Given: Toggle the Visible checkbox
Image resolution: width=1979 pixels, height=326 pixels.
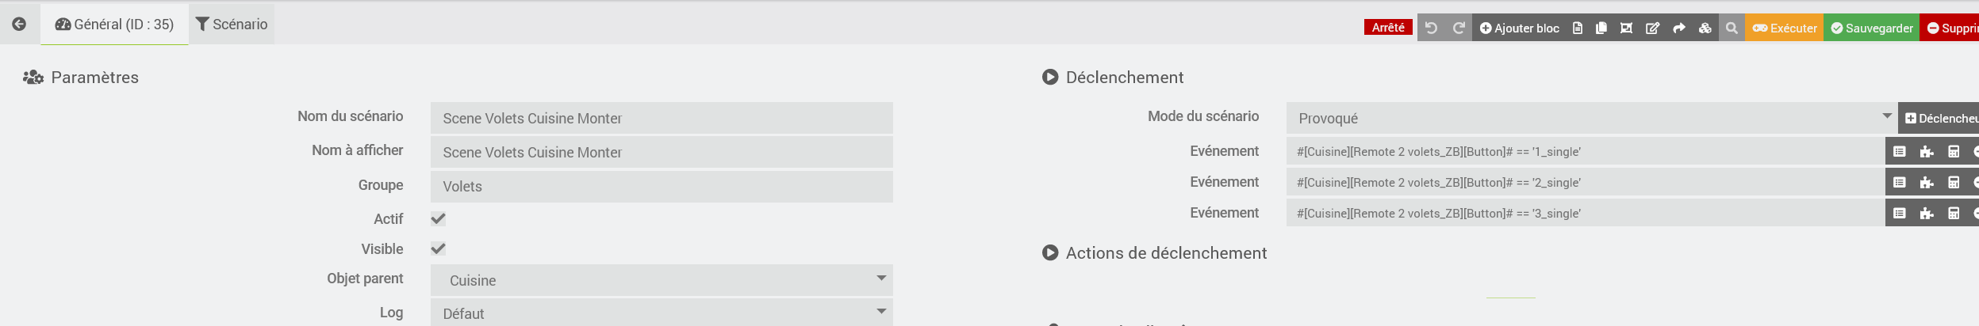Looking at the screenshot, I should click(438, 248).
